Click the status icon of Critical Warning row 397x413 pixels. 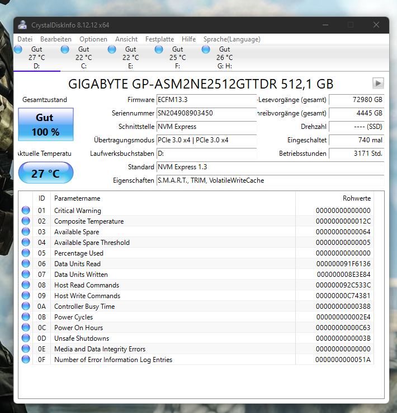click(26, 210)
